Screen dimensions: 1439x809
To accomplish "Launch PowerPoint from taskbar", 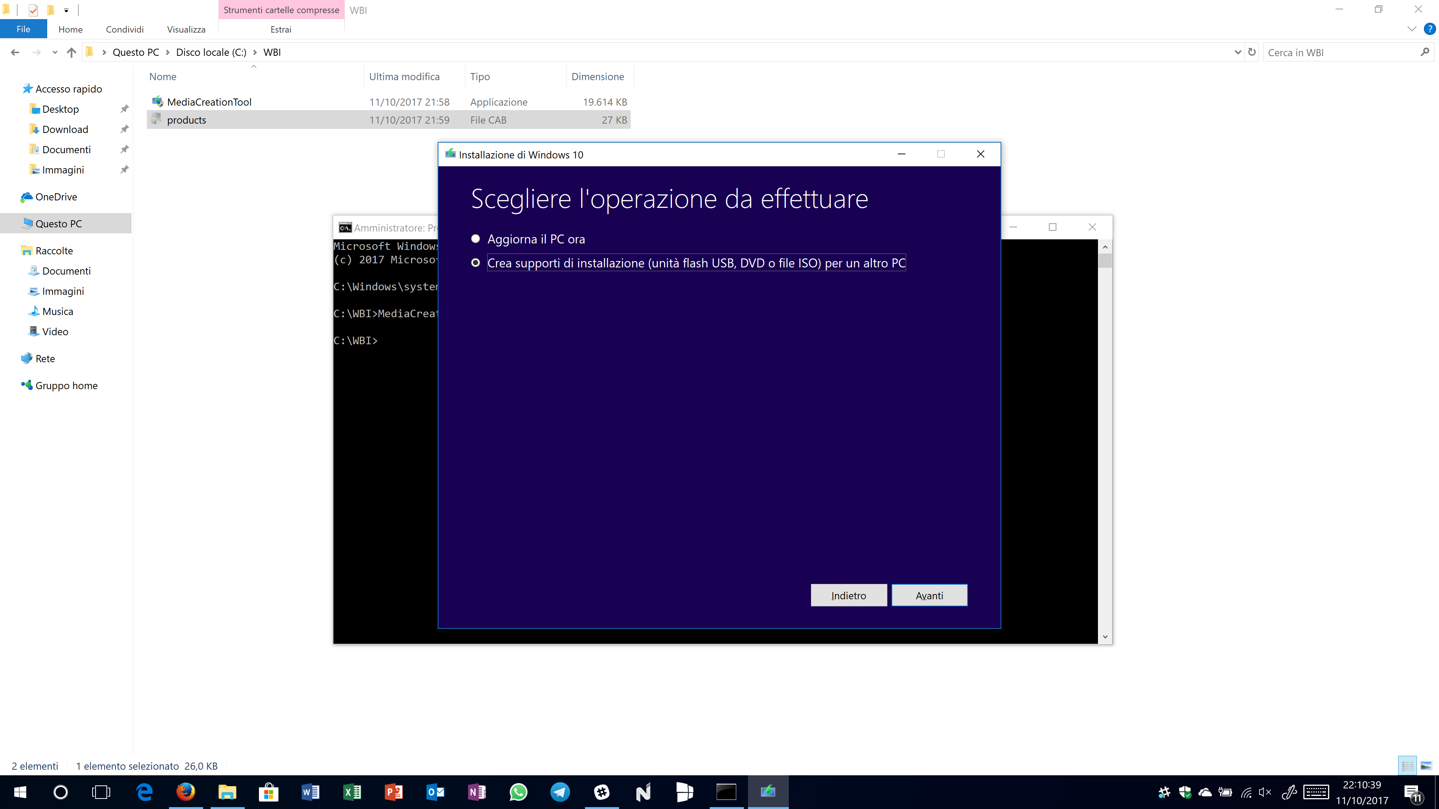I will tap(394, 792).
